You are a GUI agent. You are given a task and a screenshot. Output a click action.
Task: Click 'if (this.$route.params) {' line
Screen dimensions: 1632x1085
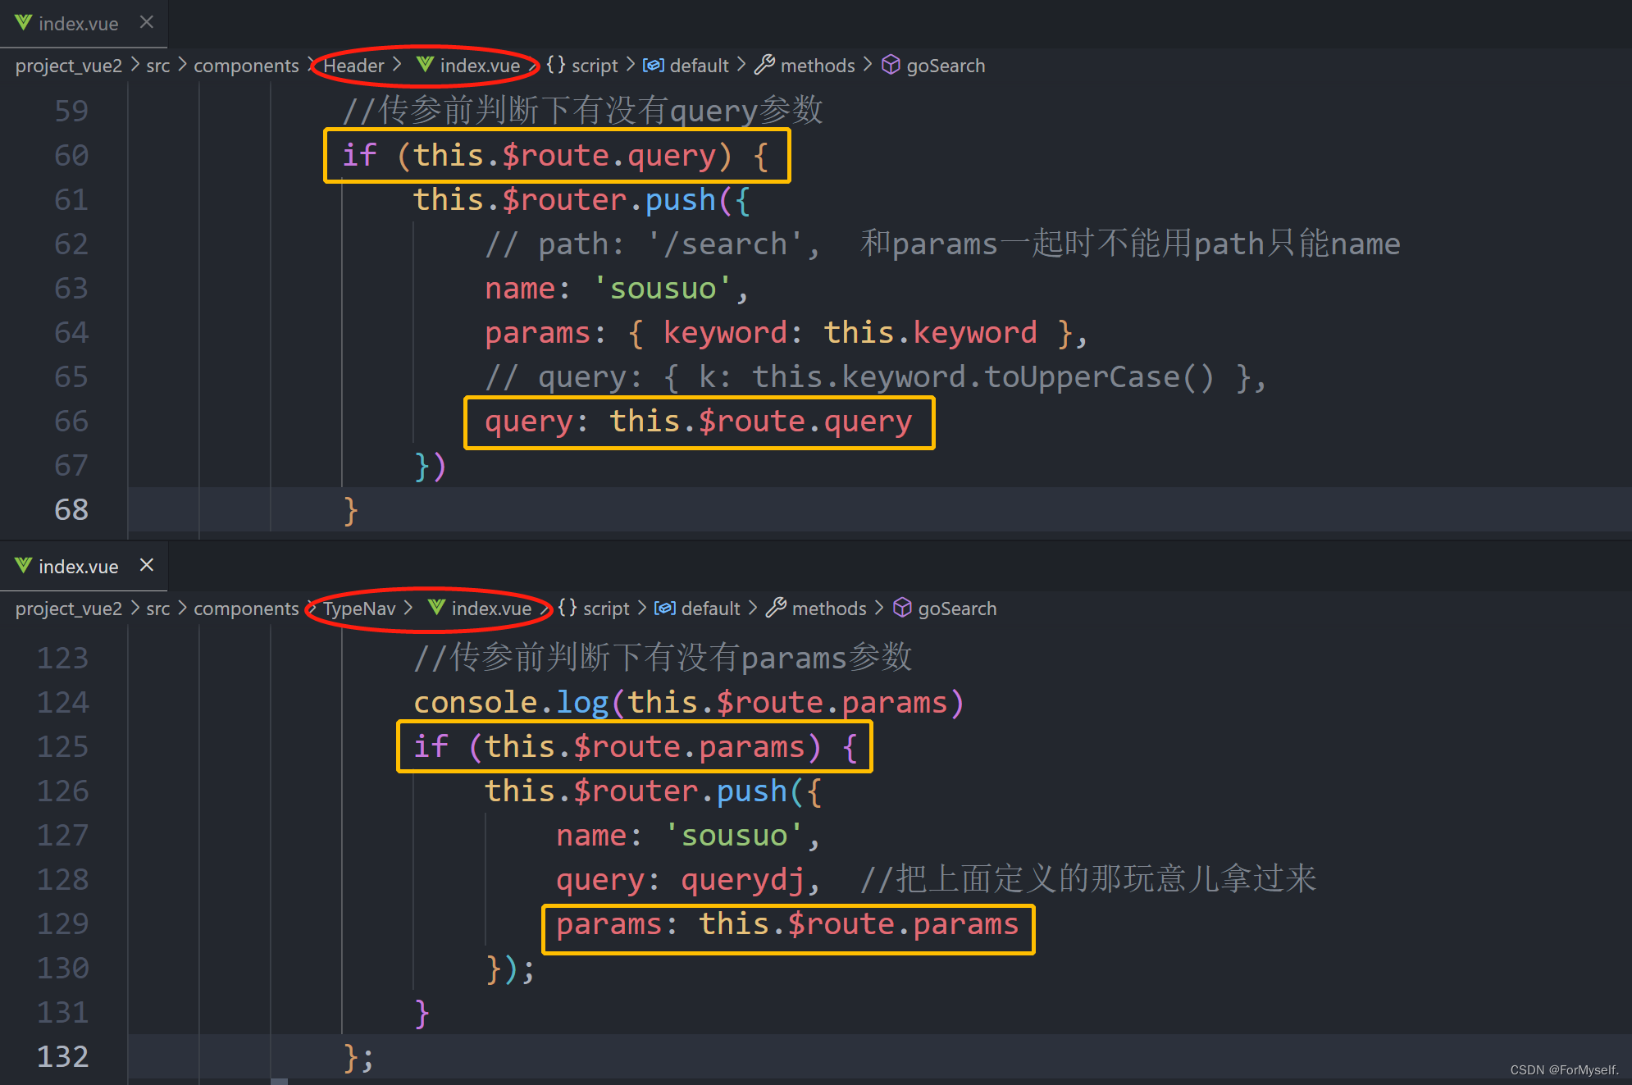(636, 747)
